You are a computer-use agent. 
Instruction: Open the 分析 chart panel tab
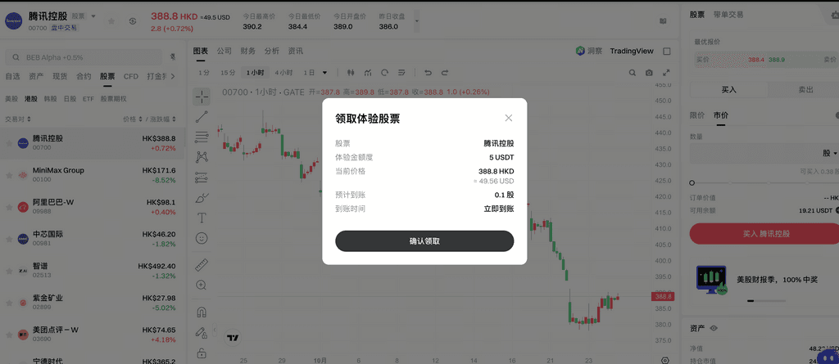click(271, 51)
